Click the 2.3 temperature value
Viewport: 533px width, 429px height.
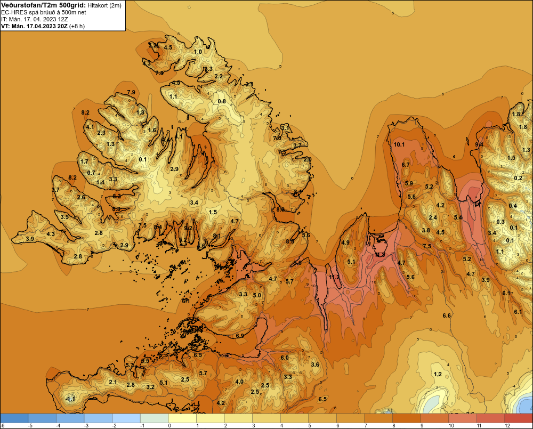coord(101,133)
